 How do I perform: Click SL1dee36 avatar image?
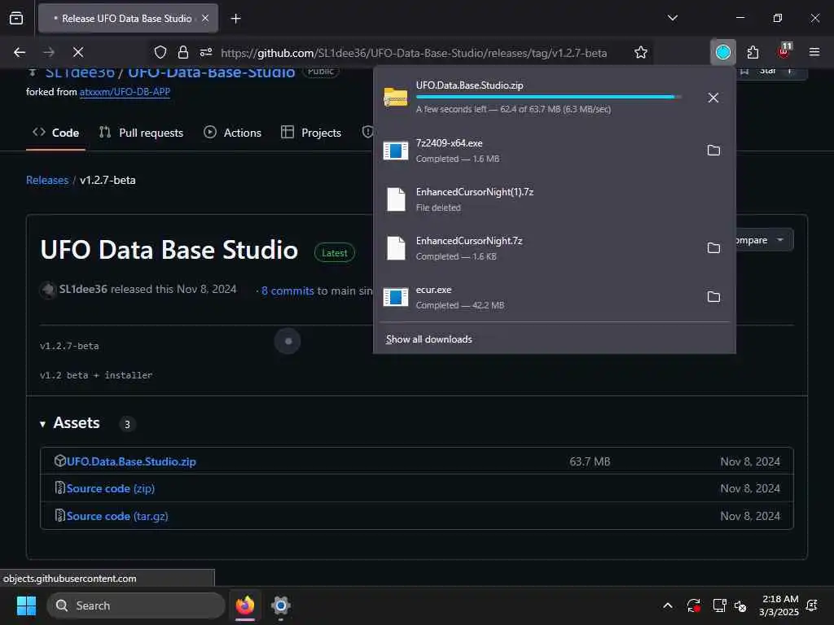point(48,291)
